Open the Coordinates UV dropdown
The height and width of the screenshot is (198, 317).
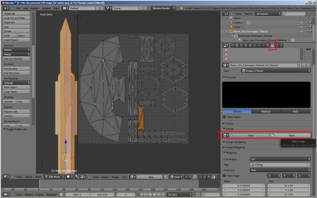pyautogui.click(x=280, y=159)
